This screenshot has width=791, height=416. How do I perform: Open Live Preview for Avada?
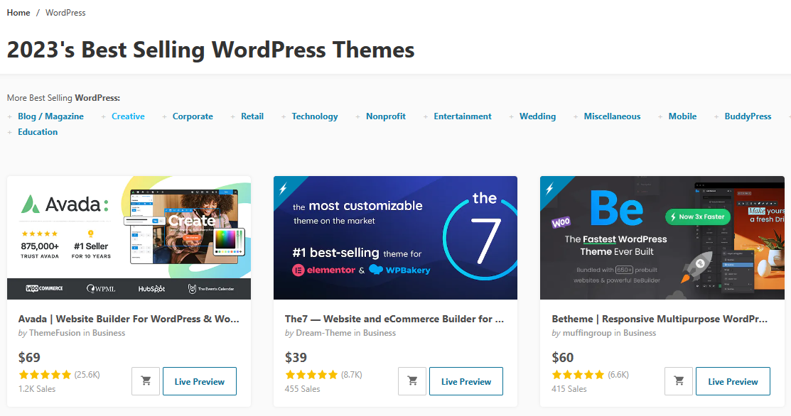coord(200,381)
